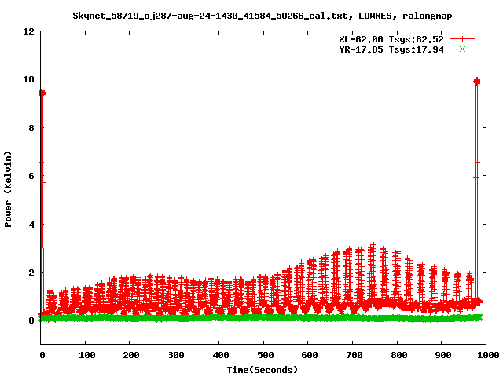The image size is (503, 377).
Task: Click the x-axis tick label '900'
Action: 443,355
